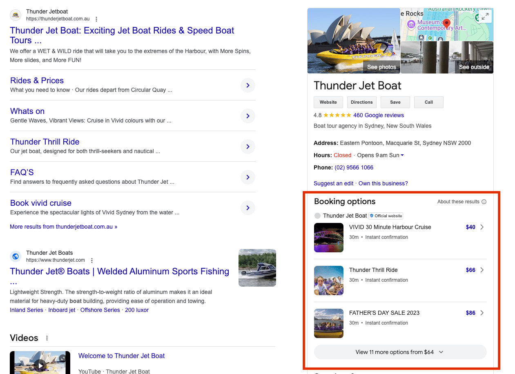Expand the opening hours dropdown arrow

[402, 155]
